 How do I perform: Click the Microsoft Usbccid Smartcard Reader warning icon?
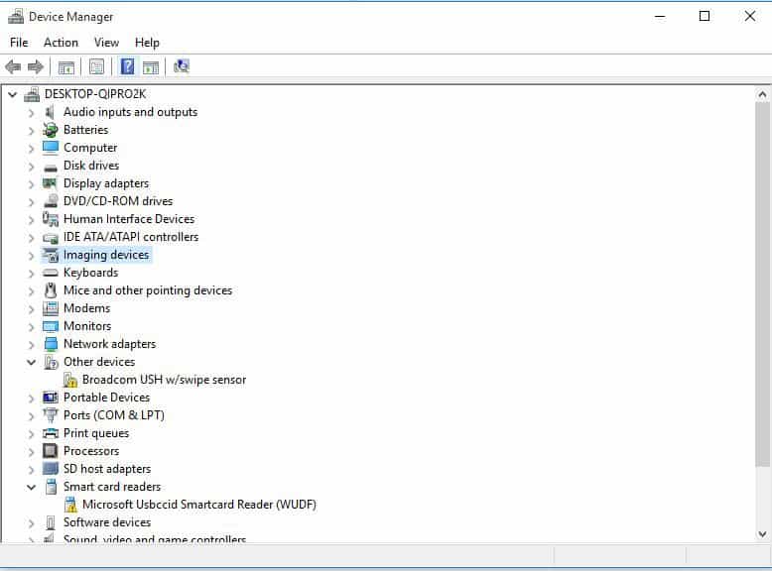pos(70,505)
